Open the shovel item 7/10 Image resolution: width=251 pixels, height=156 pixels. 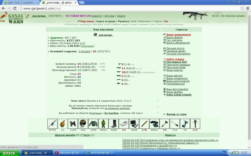point(175,124)
